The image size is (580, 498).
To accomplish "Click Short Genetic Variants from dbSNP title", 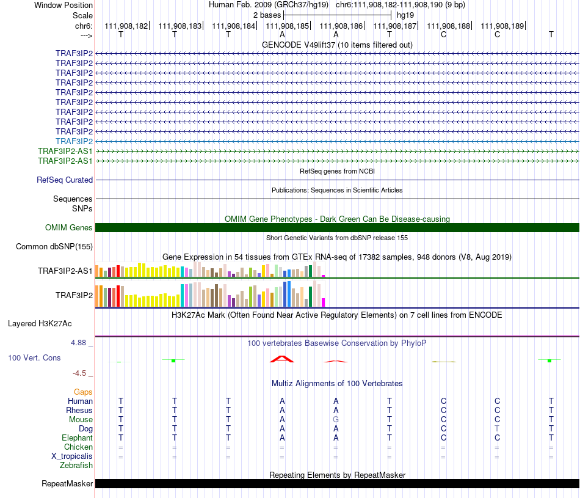I will (x=337, y=238).
